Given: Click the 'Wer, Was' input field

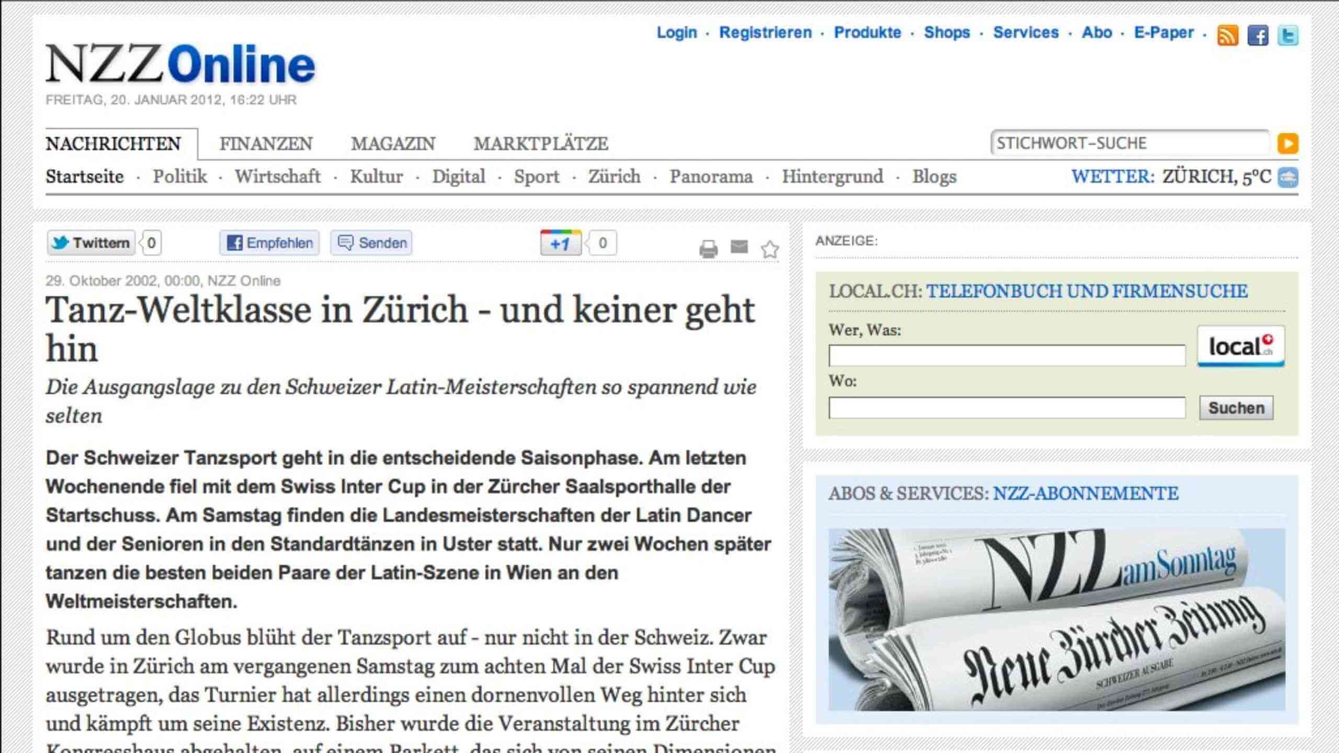Looking at the screenshot, I should coord(1006,356).
